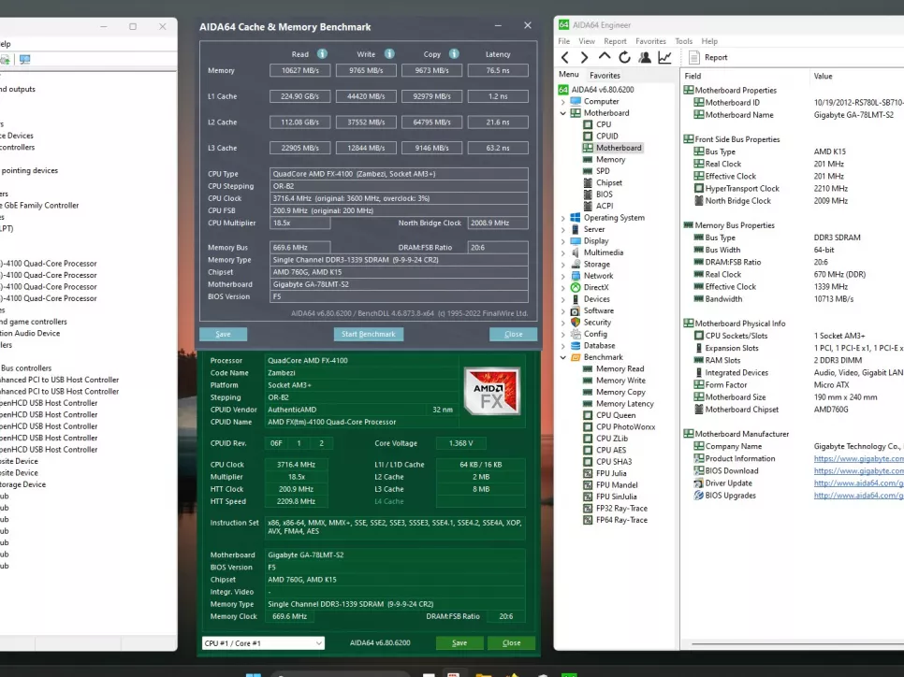This screenshot has width=904, height=677.
Task: Open the Tools menu in AIDA64
Action: coord(684,41)
